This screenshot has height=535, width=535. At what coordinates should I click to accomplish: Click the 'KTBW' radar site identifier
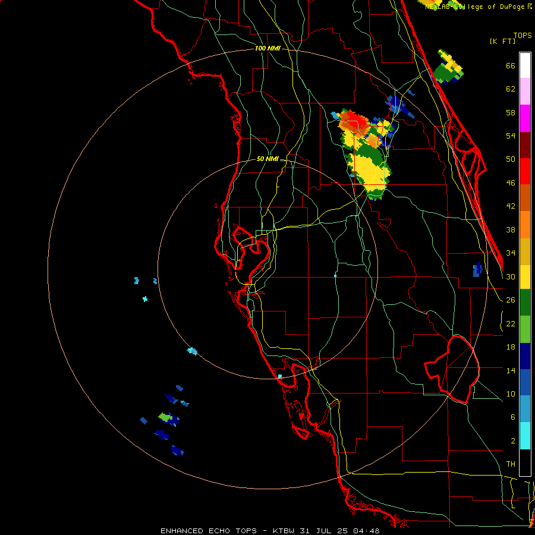tap(283, 531)
